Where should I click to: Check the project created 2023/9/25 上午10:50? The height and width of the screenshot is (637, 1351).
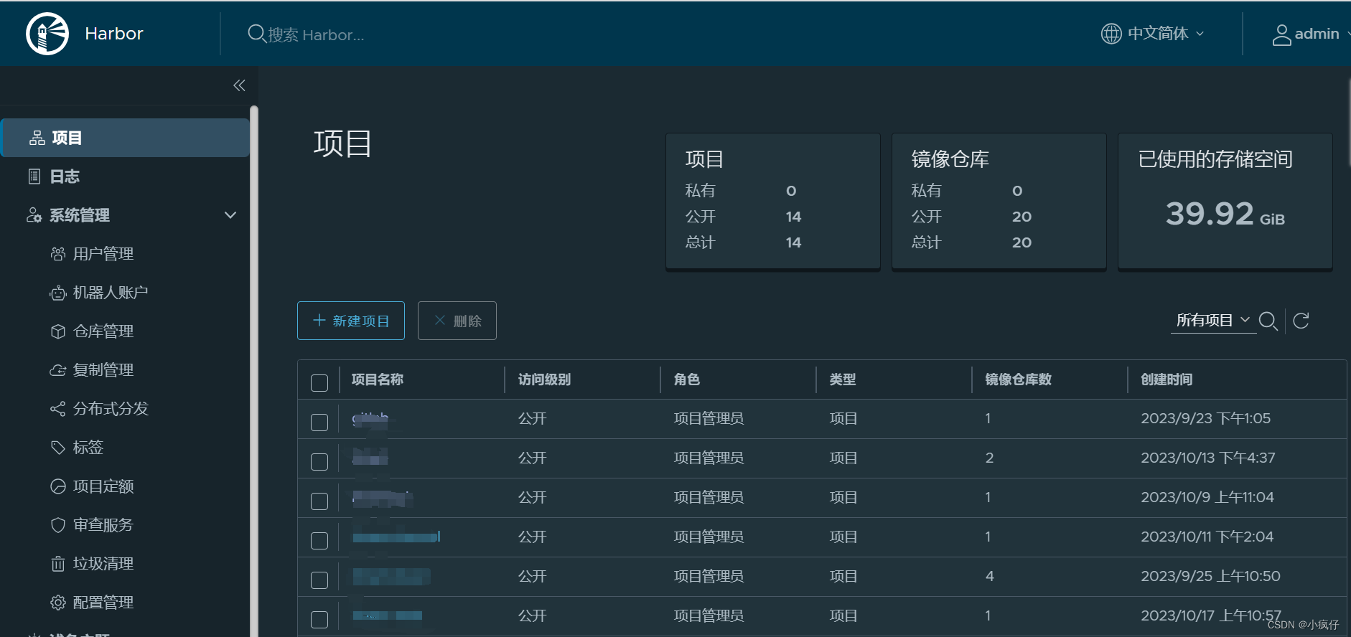tap(319, 580)
